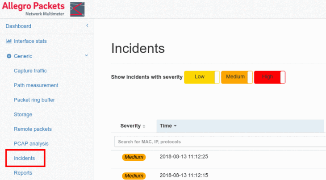Screen dimensions: 326x180
Task: Sort by the Time column arrow
Action: click(x=175, y=126)
